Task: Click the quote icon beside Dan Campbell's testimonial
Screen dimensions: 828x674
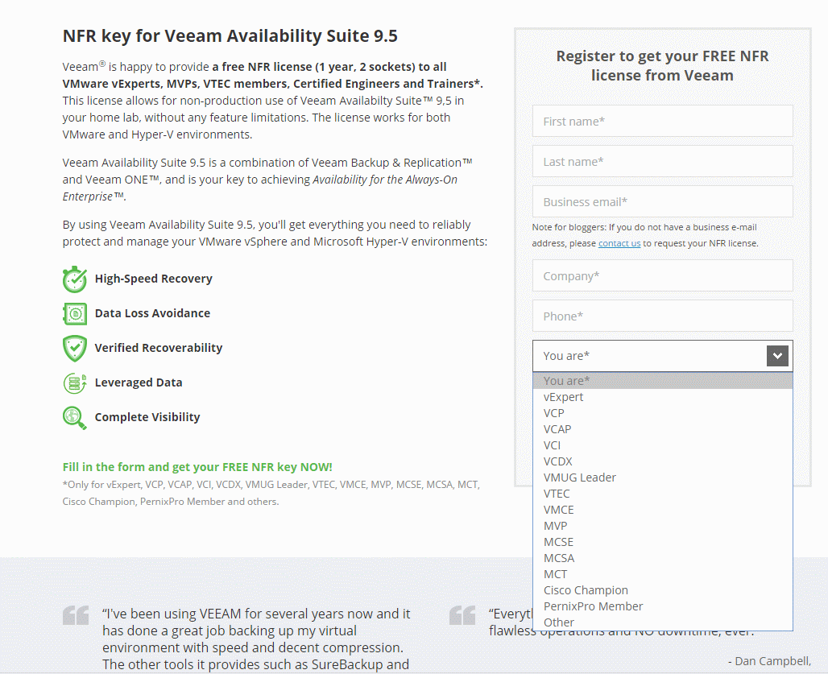Action: point(462,616)
